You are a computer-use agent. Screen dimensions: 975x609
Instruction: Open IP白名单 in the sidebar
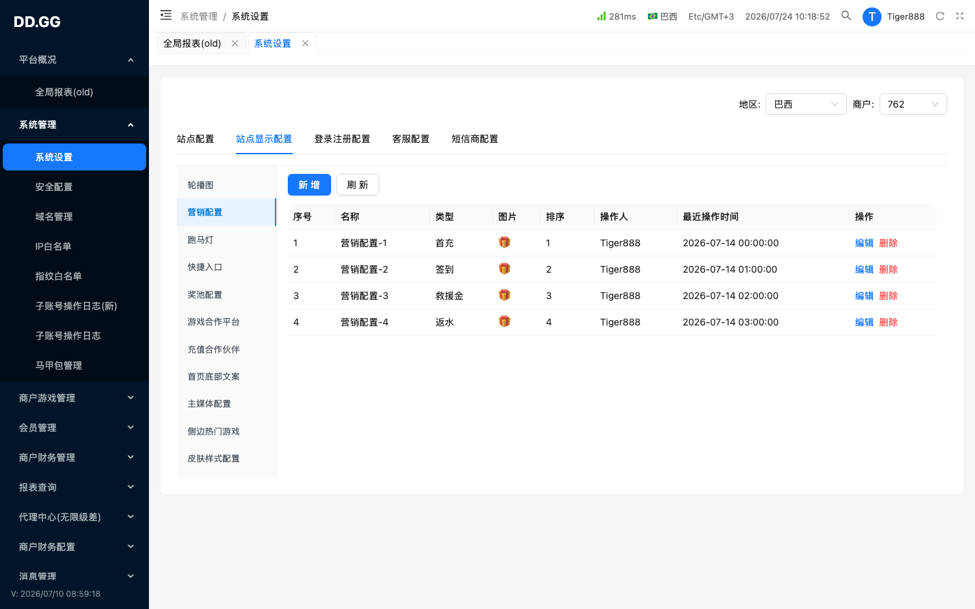74,246
